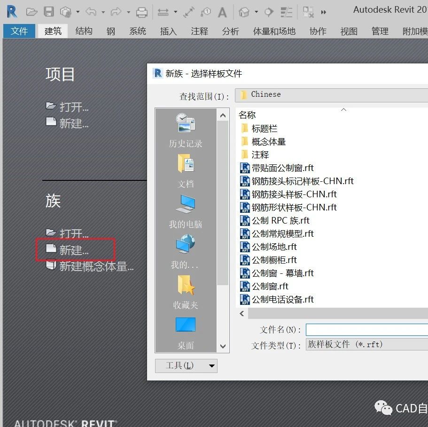The height and width of the screenshot is (427, 428).
Task: Select the 注释 folder in the file list
Action: click(255, 155)
